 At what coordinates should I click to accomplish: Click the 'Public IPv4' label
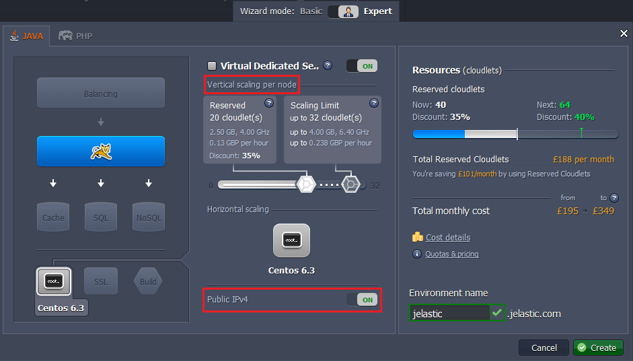pyautogui.click(x=227, y=300)
